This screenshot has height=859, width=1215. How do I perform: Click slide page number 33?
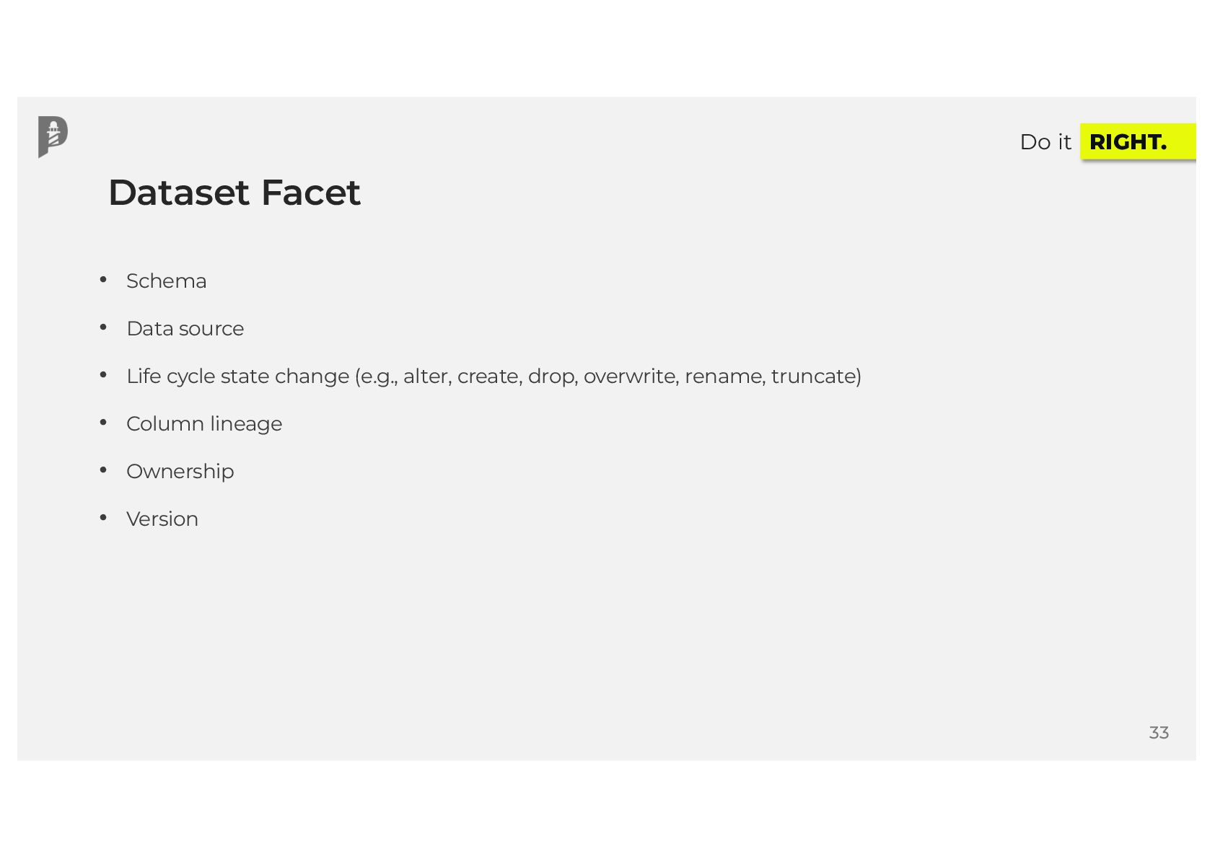1159,733
